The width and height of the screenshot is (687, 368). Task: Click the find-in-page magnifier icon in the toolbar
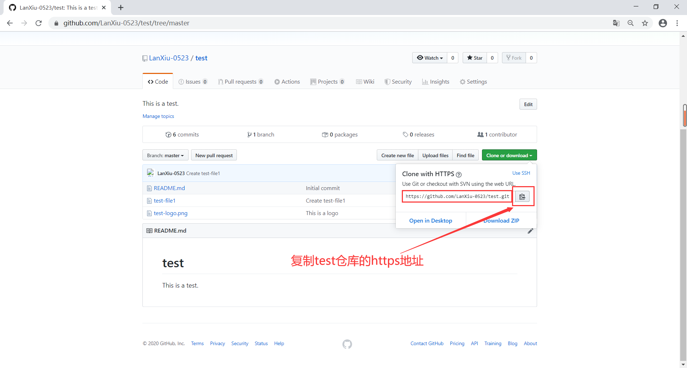coord(630,23)
